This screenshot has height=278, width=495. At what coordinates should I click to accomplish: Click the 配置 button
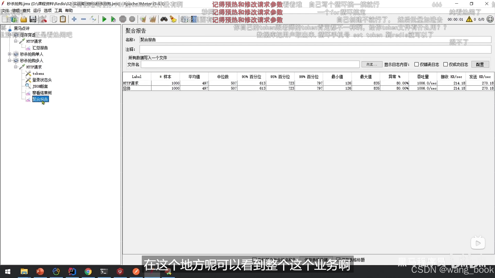[480, 64]
